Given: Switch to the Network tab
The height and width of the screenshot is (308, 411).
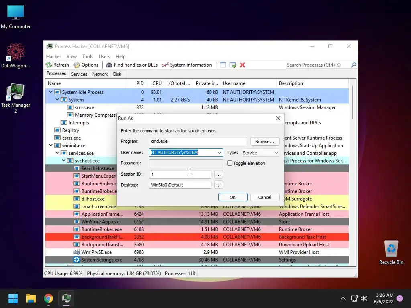Looking at the screenshot, I should 100,74.
